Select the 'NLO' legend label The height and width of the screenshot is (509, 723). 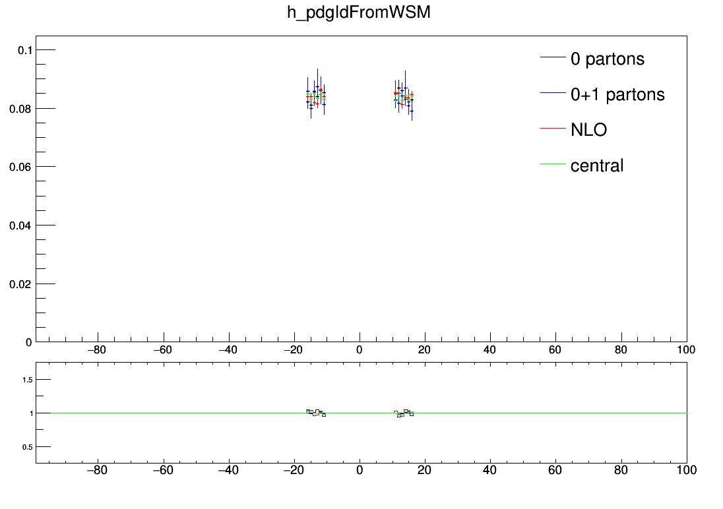coord(589,129)
